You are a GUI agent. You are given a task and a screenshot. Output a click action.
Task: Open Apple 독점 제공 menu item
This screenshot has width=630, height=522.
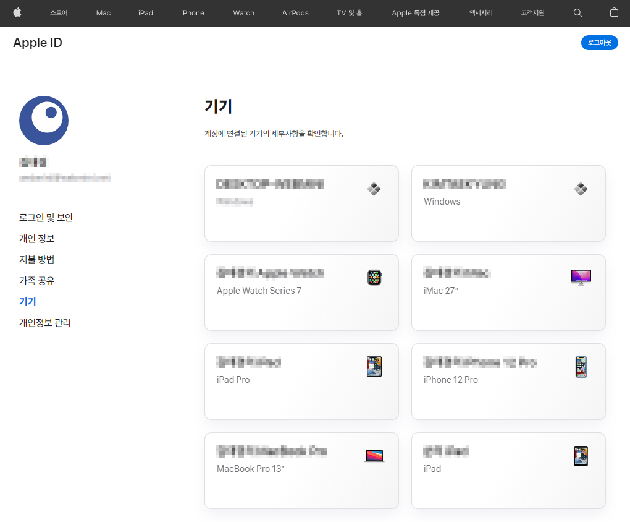coord(416,13)
